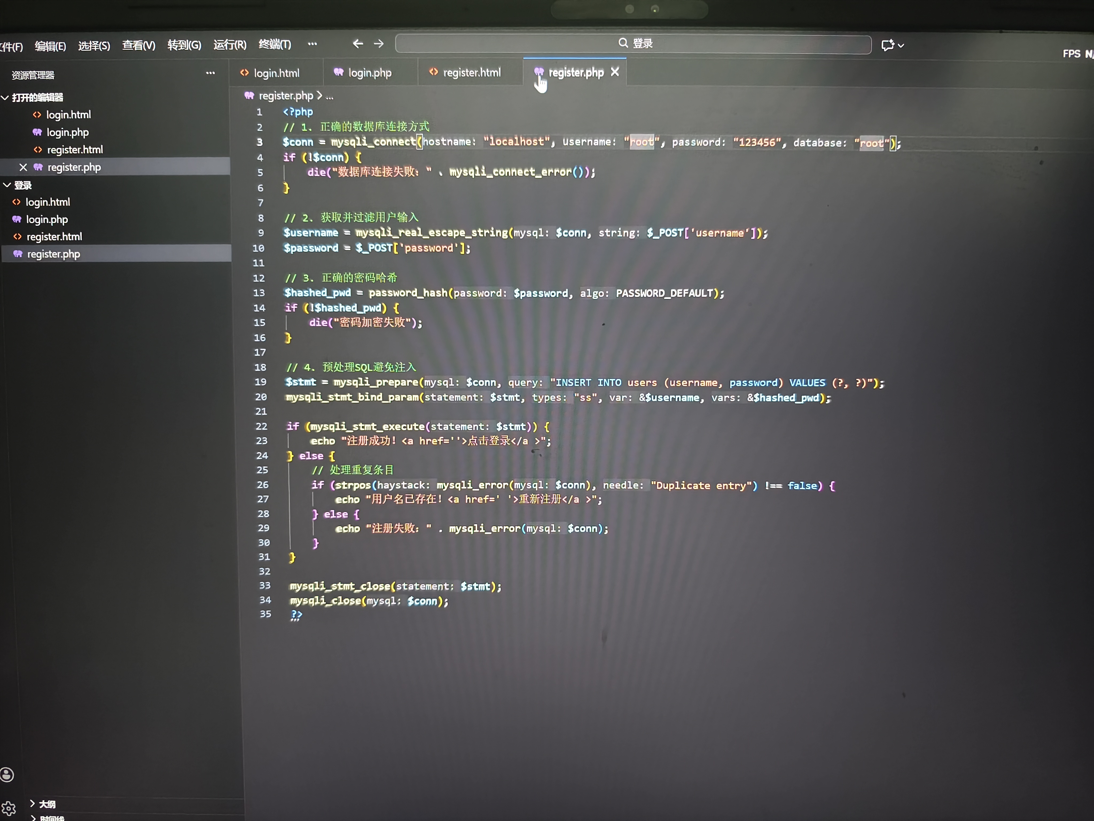Open the 终端(T) menu
Image resolution: width=1094 pixels, height=821 pixels.
pos(275,45)
